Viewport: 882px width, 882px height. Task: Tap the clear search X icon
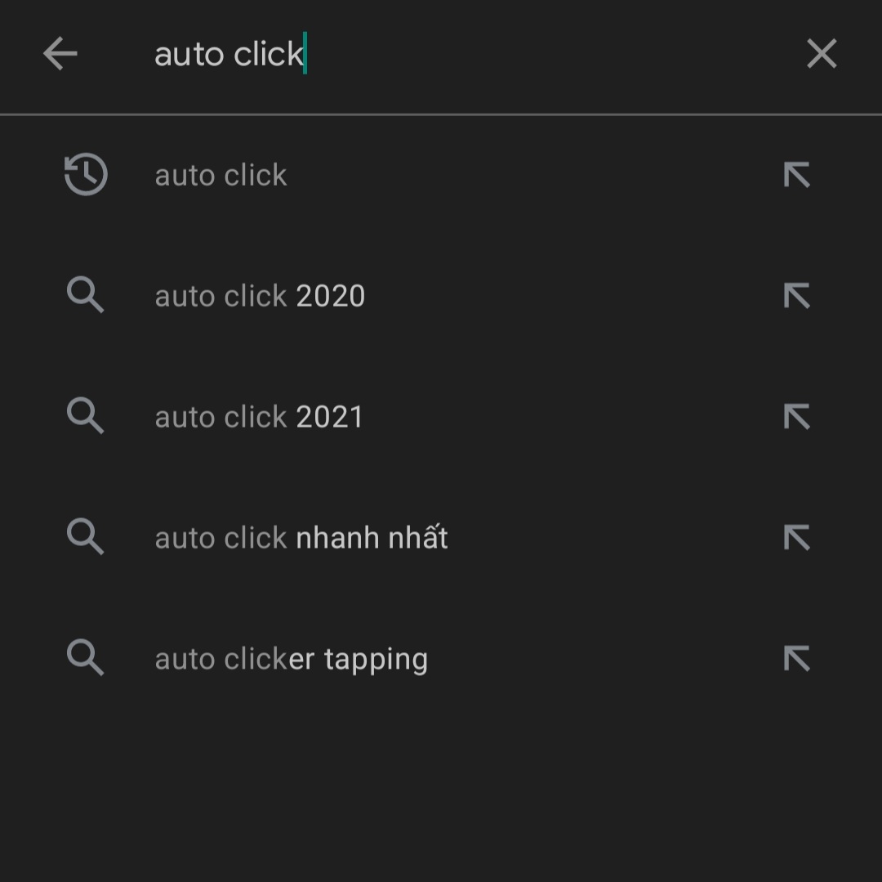coord(822,53)
